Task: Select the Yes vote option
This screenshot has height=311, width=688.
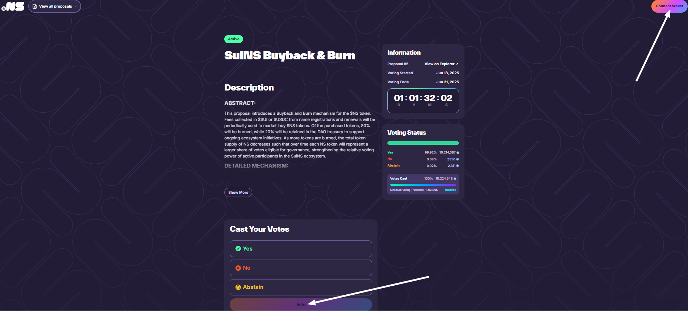Action: point(300,249)
